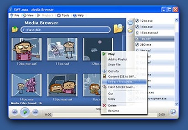
Task: Click the yellow folder icon in sidebar
Action: (x=130, y=31)
